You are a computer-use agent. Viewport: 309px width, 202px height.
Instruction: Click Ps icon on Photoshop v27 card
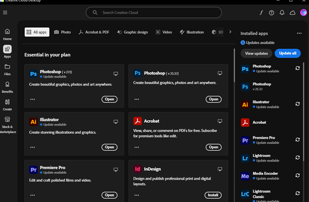[x=33, y=74]
